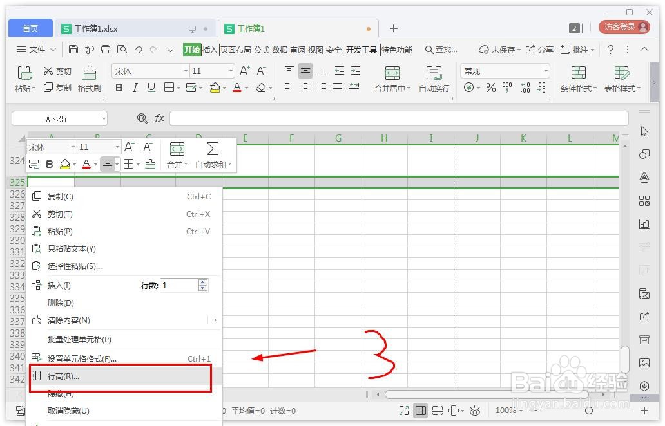Click the Conditional Formatting (条件格式) icon
Screen dimensions: 665x426
tap(578, 73)
